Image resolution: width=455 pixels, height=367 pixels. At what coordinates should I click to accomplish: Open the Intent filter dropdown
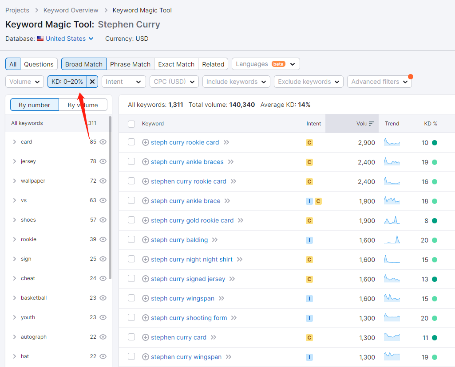click(x=124, y=82)
